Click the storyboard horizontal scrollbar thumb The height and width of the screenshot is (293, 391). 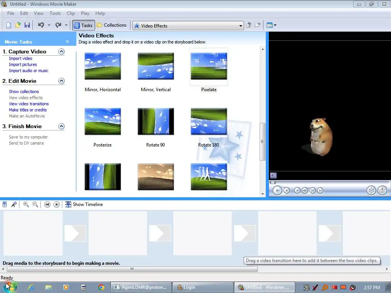pos(132,269)
